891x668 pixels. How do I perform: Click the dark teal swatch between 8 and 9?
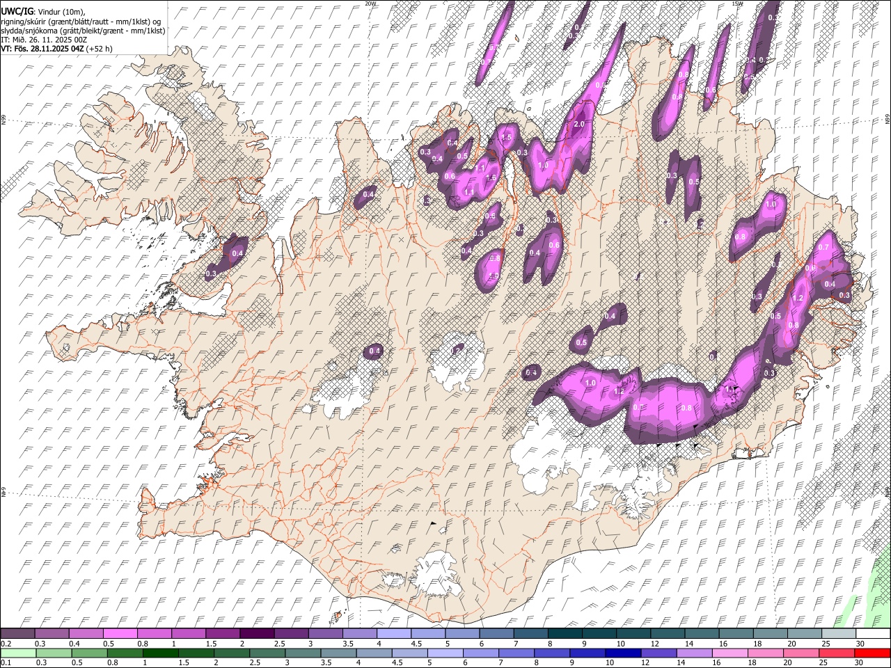565,633
